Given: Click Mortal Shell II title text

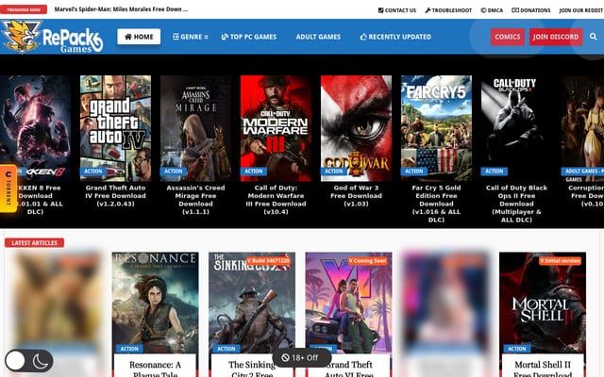Looking at the screenshot, I should click(543, 369).
